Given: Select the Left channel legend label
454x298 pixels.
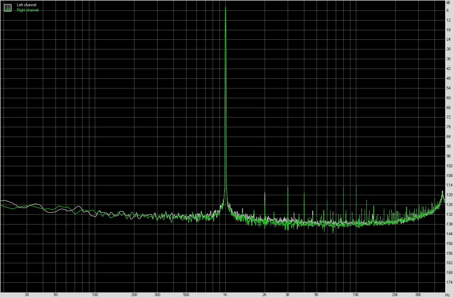Looking at the screenshot, I should 27,5.
